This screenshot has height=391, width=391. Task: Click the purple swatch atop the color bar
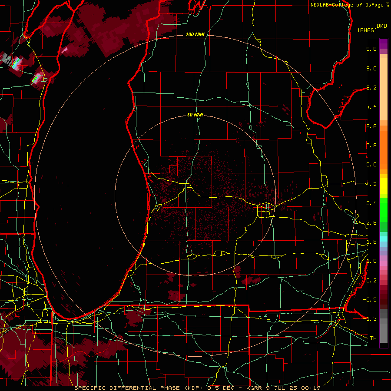[384, 43]
